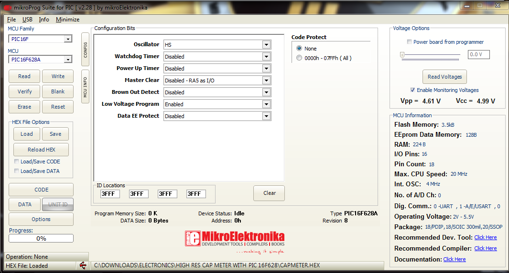Click the 0% progress bar

tap(41, 238)
